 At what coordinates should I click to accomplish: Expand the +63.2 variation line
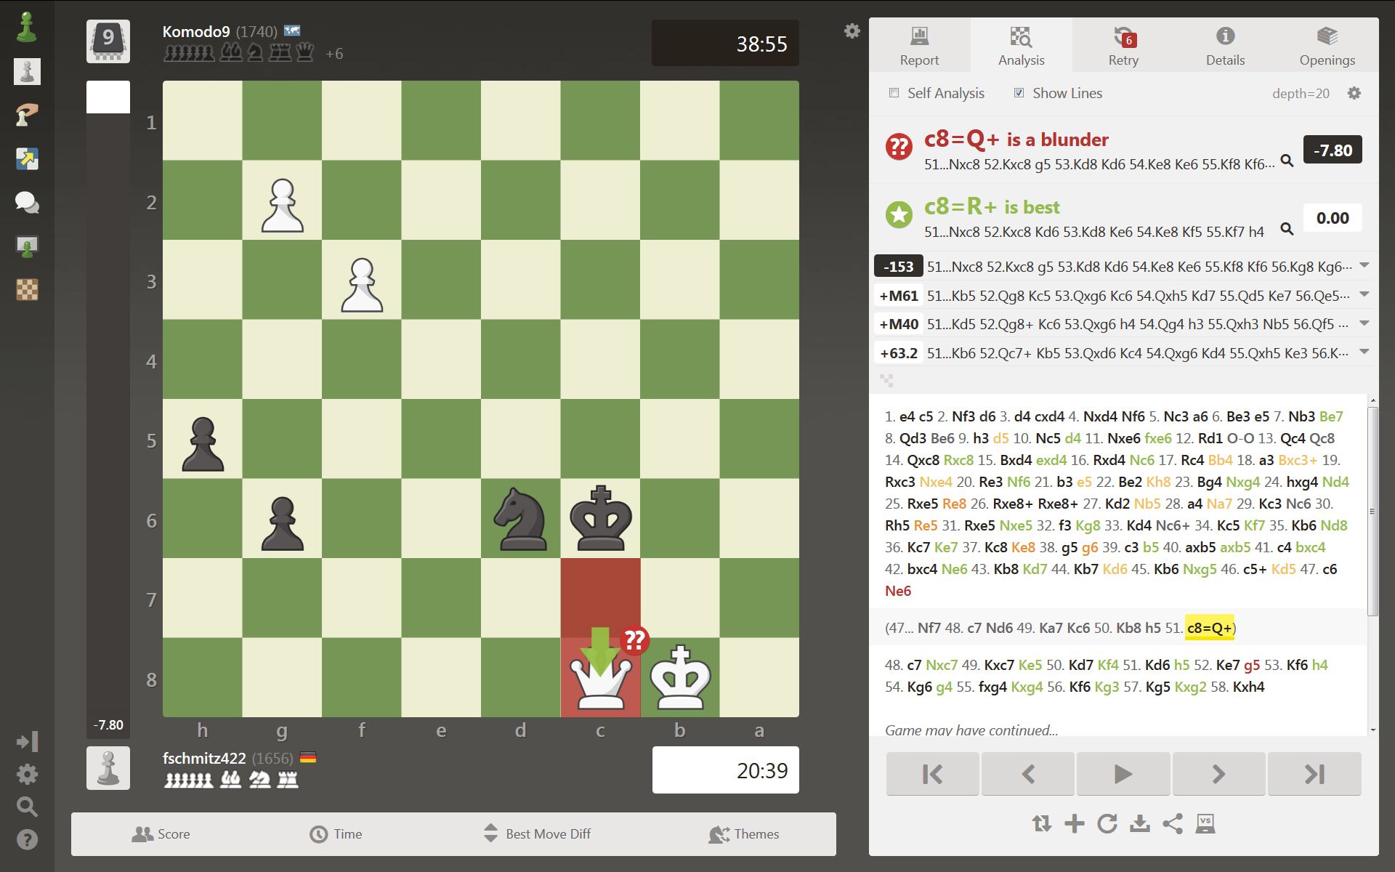(1361, 352)
